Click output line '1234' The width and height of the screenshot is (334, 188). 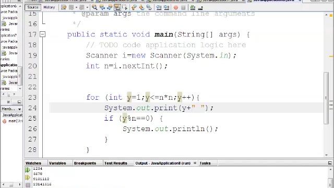[x=38, y=169]
